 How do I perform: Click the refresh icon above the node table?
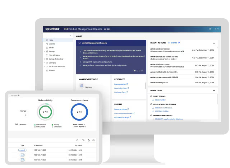click(x=83, y=140)
